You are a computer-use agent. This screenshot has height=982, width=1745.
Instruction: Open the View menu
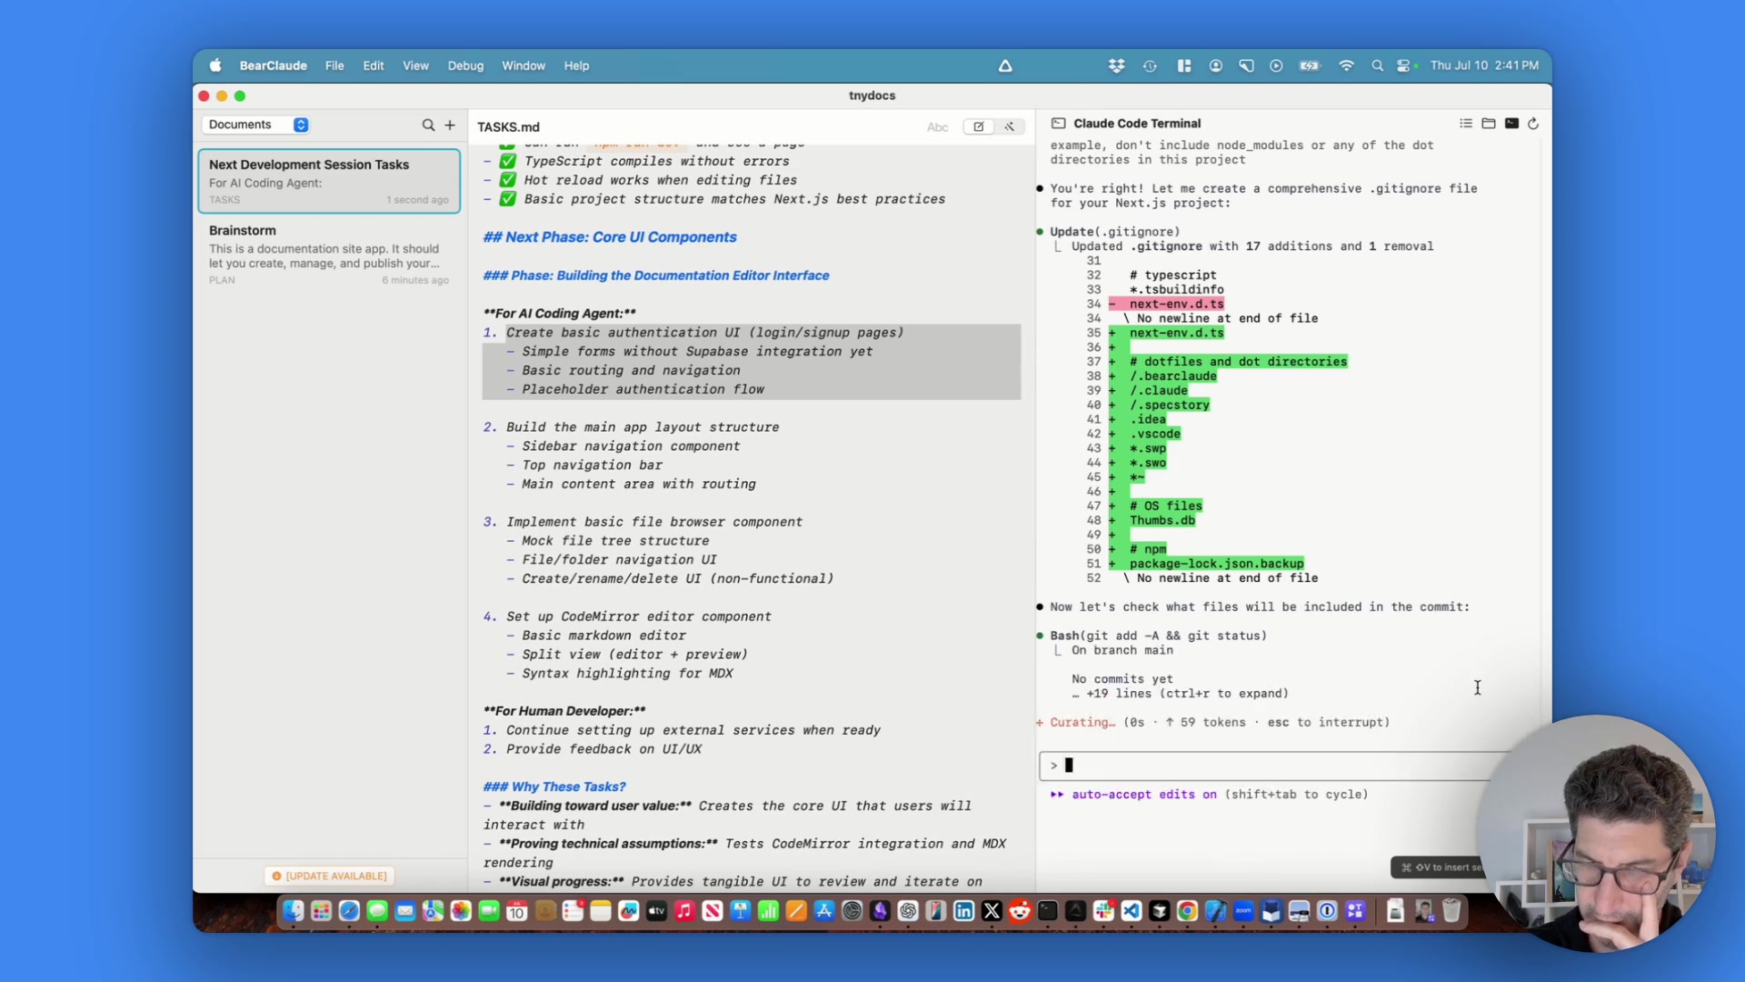(x=415, y=65)
